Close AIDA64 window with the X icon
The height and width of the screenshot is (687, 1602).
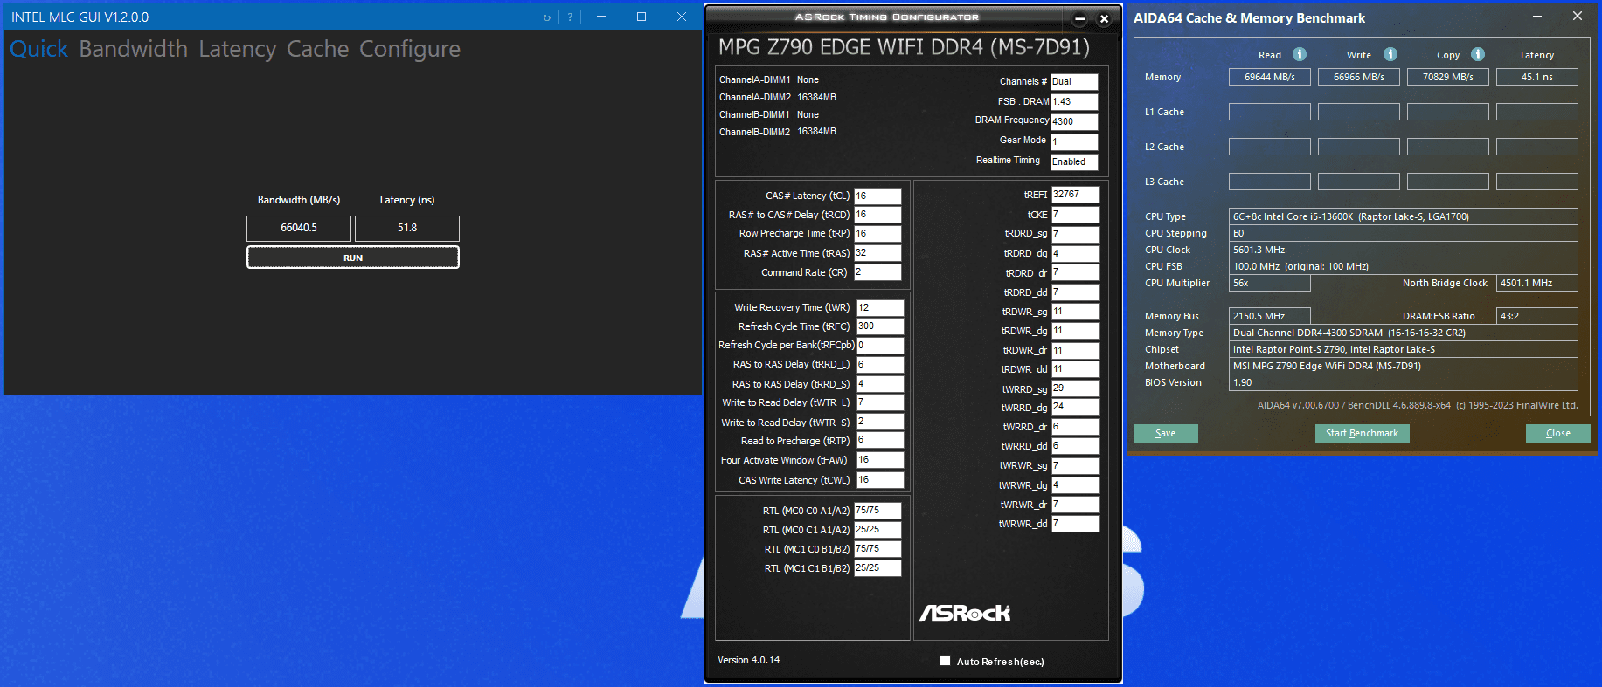point(1577,17)
